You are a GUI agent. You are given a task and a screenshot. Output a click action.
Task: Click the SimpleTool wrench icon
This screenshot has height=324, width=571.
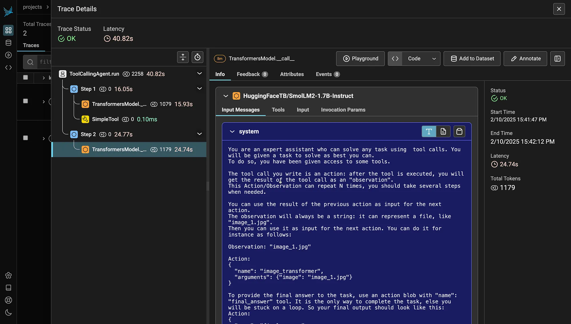pos(85,119)
